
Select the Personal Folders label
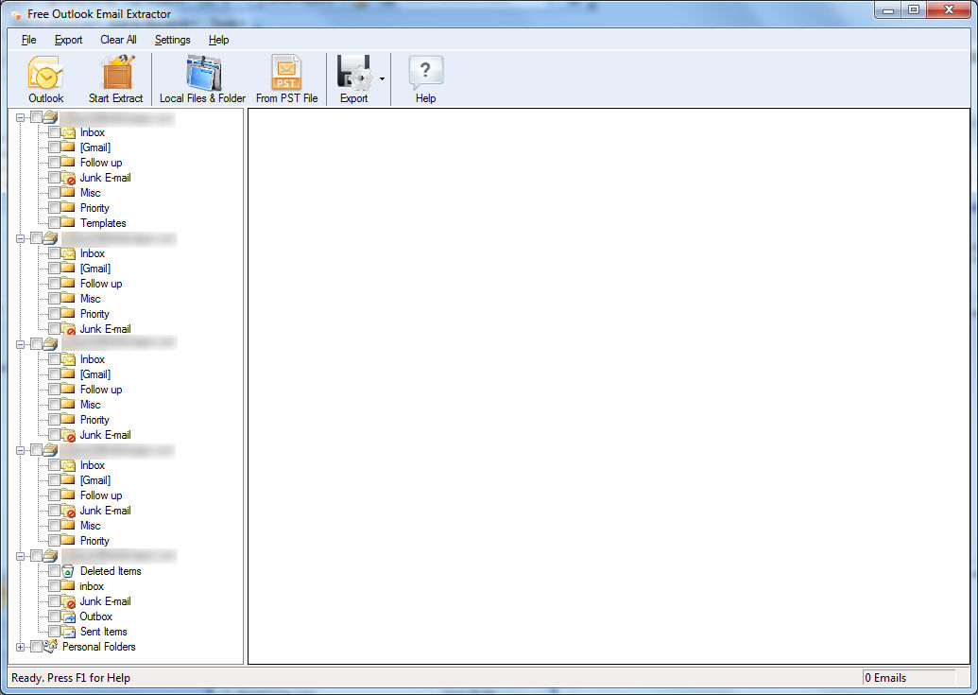(x=98, y=647)
